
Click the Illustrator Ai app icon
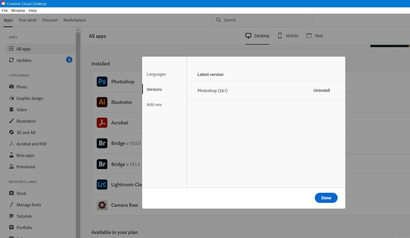102,102
